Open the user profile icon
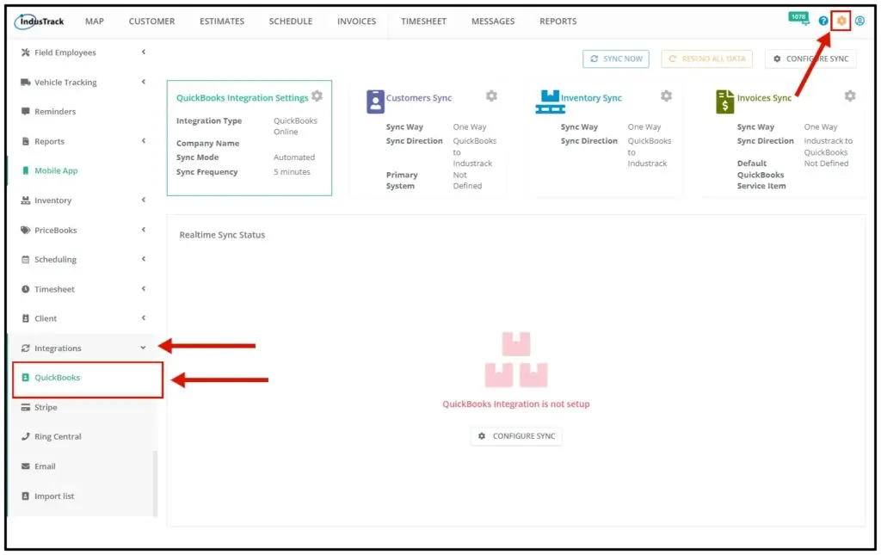Screen dimensions: 881x555 [859, 21]
